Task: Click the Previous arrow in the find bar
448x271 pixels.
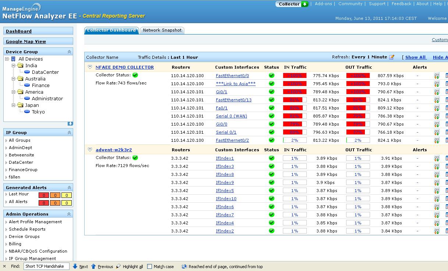Action: click(x=102, y=267)
